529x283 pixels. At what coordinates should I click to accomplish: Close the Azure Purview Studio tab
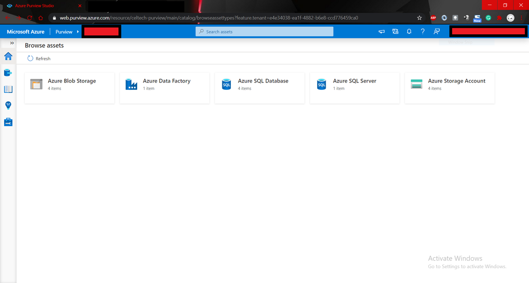coord(80,6)
